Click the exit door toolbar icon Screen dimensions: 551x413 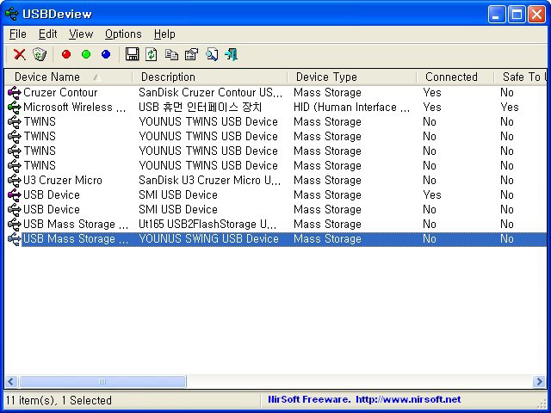click(231, 54)
